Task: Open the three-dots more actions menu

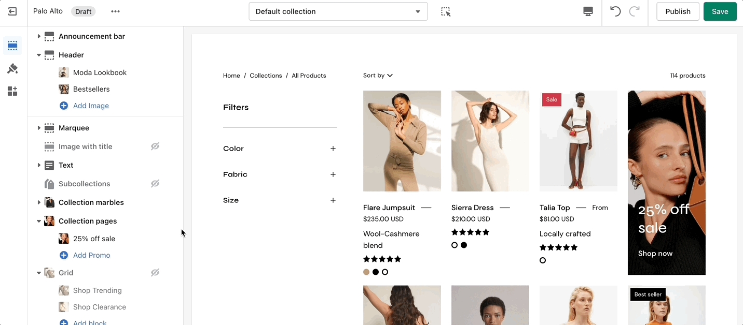Action: tap(115, 11)
